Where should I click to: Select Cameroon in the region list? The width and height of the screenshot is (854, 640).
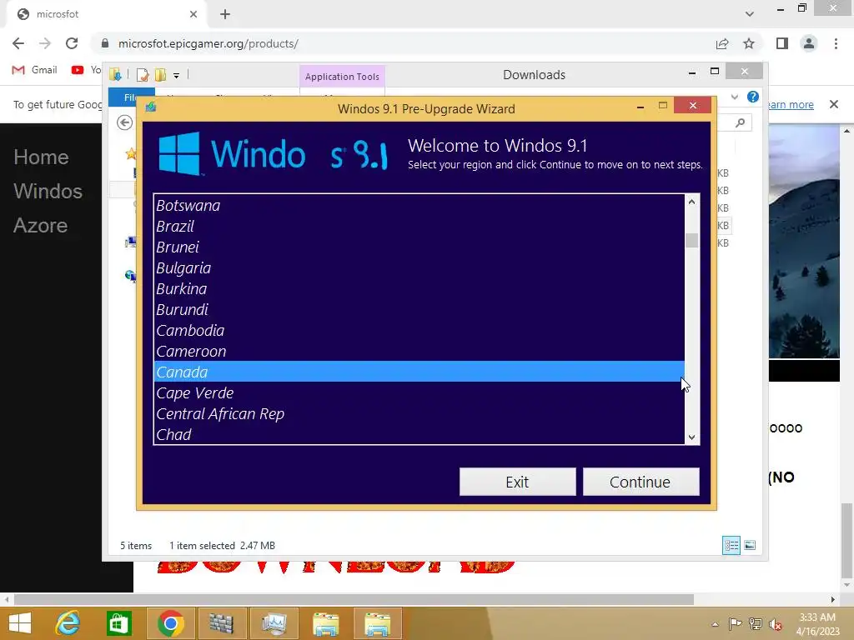click(419, 351)
